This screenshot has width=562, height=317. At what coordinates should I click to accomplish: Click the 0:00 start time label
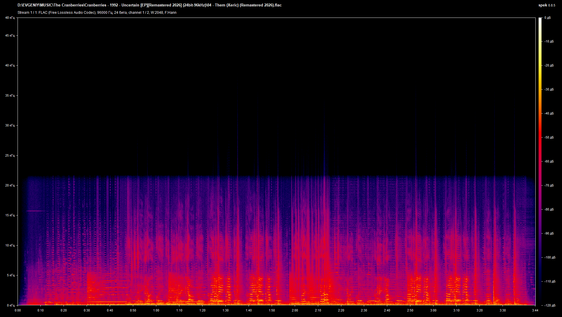18,310
